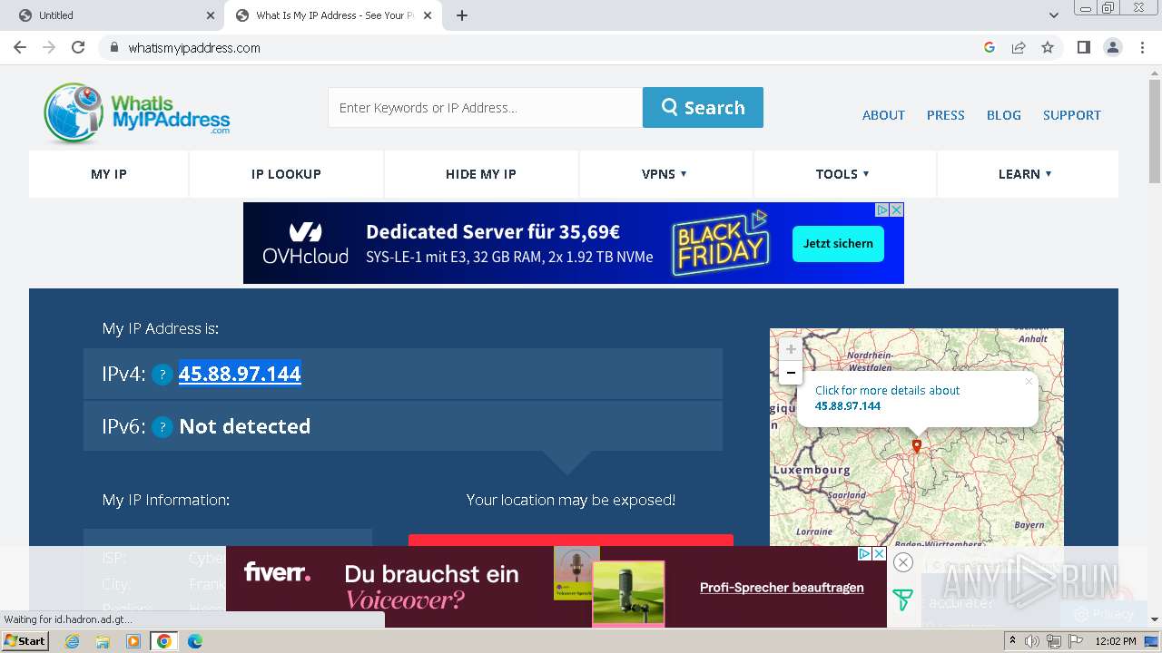Screen dimensions: 1162x653
Task: Click the blue Search button
Action: click(x=703, y=107)
